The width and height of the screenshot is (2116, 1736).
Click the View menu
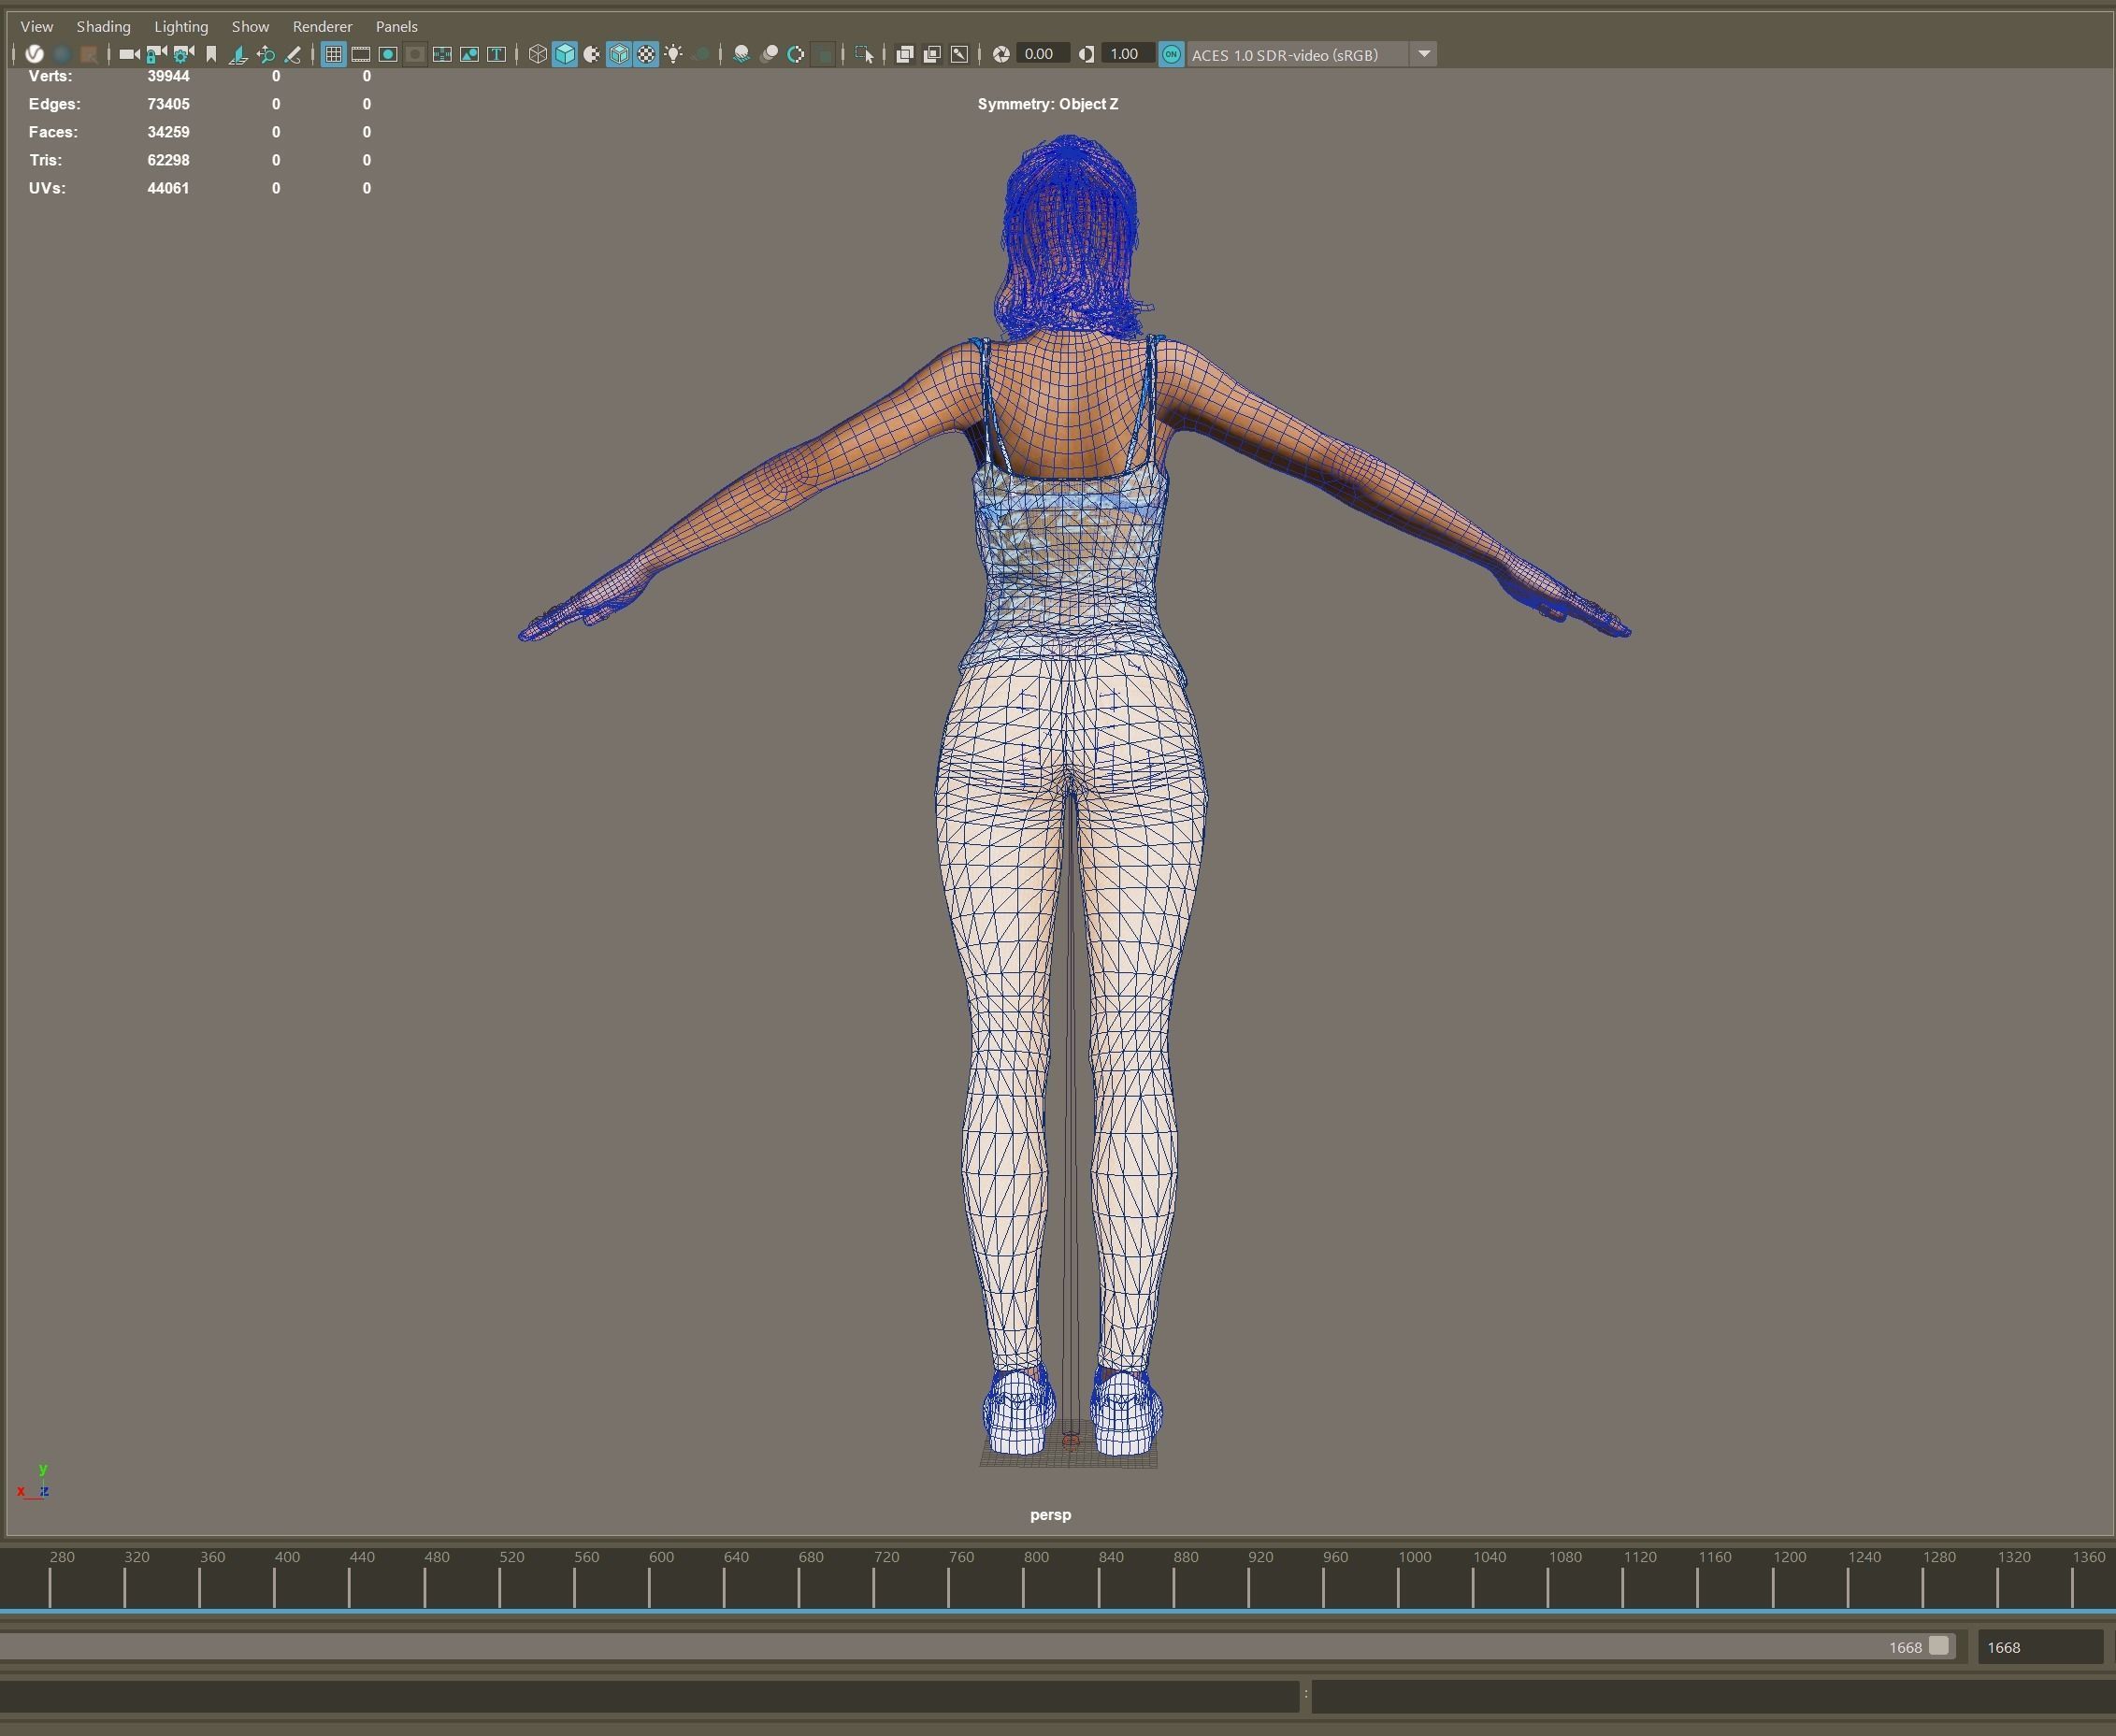point(37,26)
